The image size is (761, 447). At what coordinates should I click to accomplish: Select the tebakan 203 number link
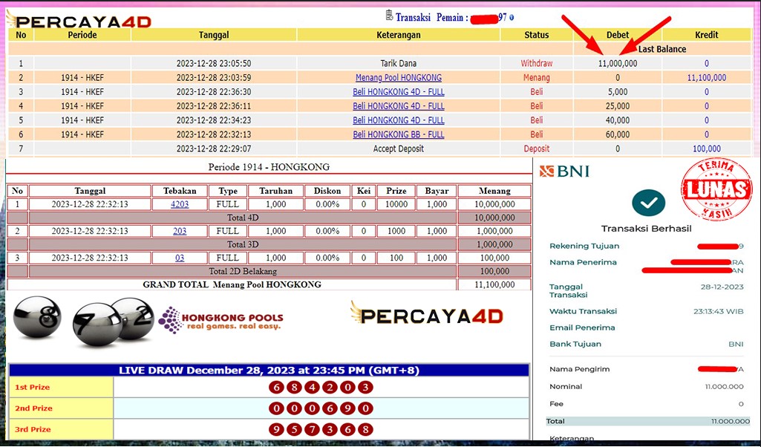point(180,231)
